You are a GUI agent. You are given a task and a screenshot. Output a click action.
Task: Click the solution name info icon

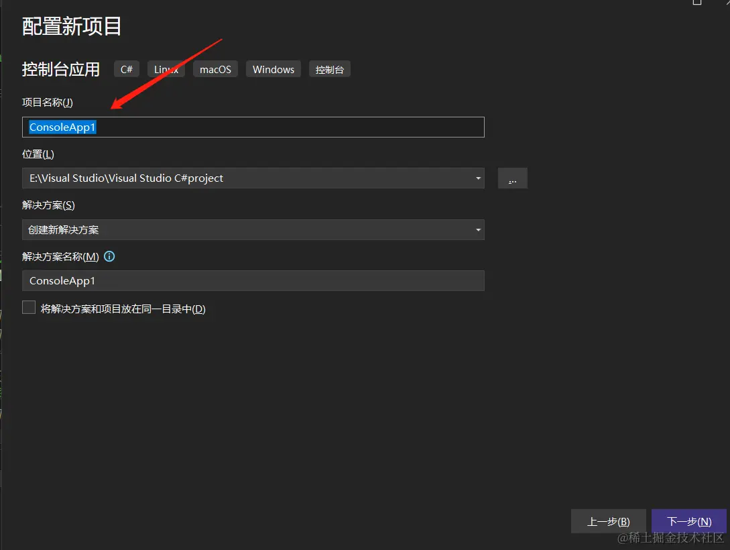coord(109,256)
